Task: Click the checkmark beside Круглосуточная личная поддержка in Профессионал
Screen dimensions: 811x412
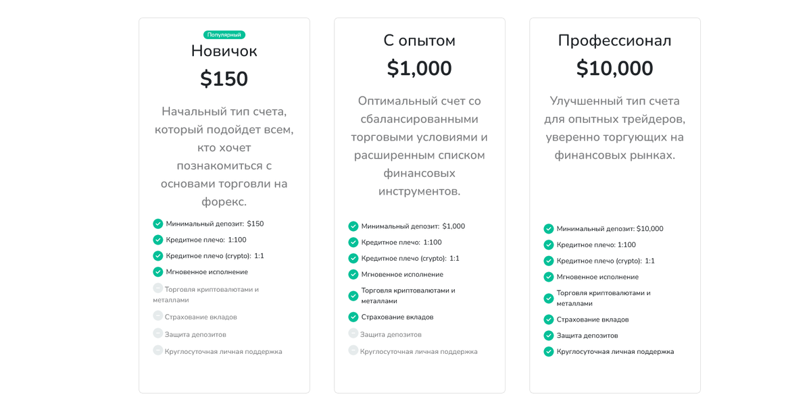Action: click(548, 351)
